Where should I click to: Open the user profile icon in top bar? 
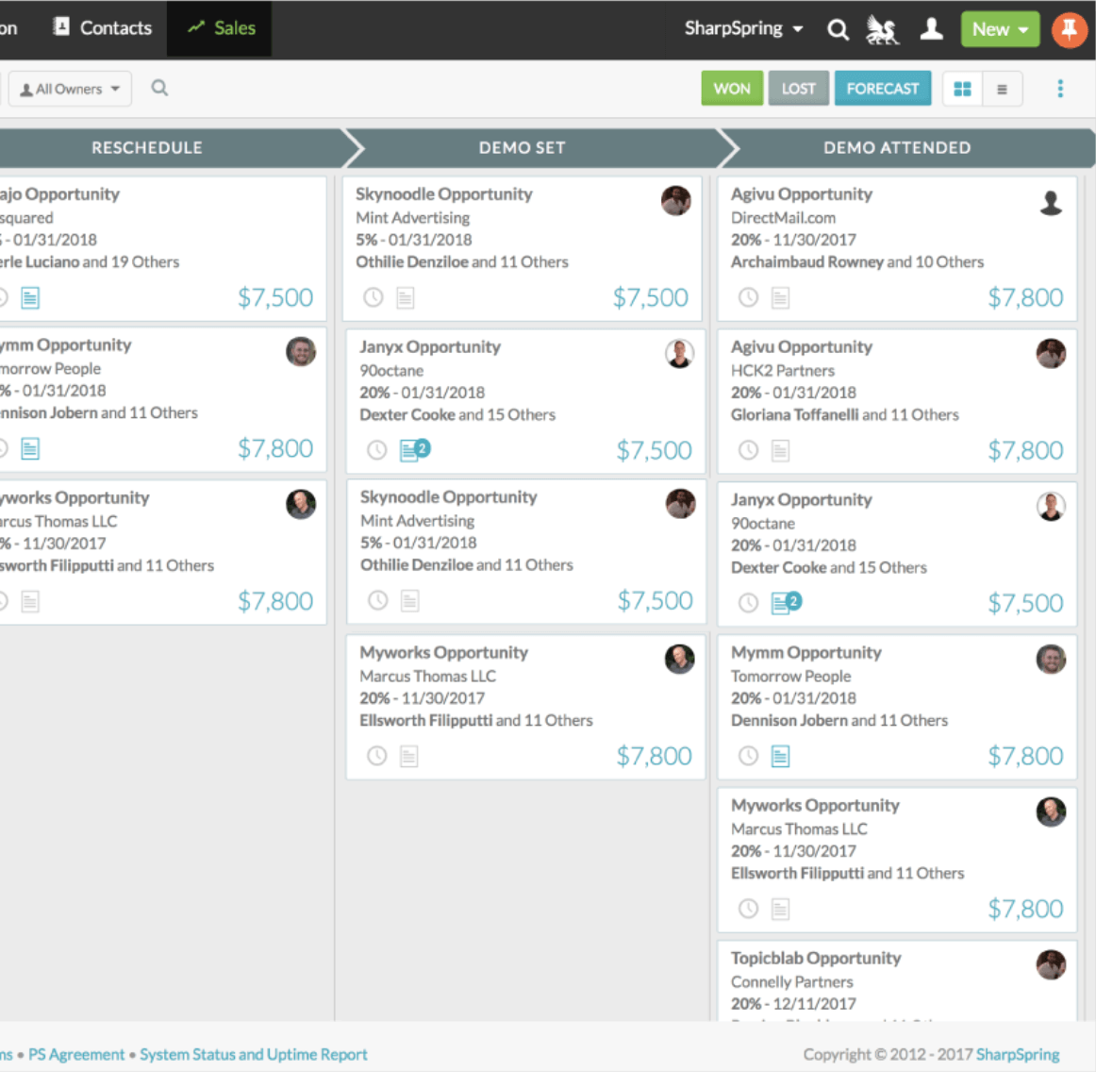931,29
